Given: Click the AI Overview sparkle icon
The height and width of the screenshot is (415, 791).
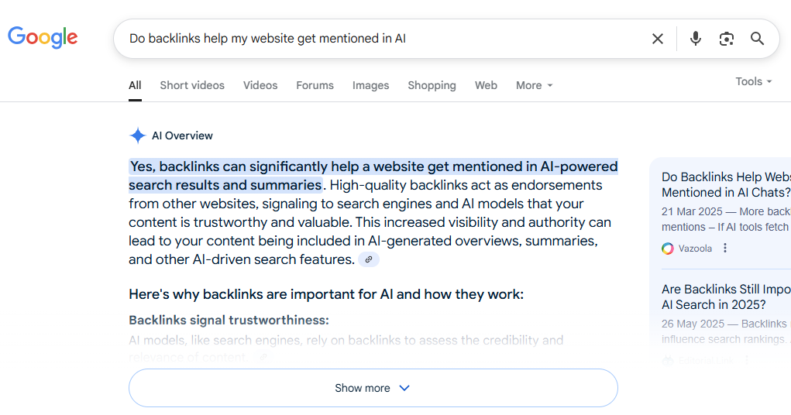Looking at the screenshot, I should point(138,135).
